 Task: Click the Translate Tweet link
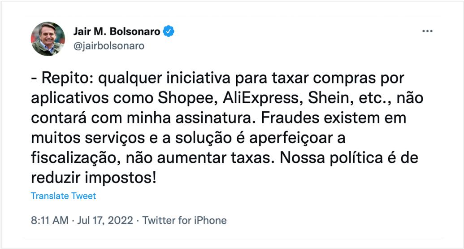click(x=63, y=196)
